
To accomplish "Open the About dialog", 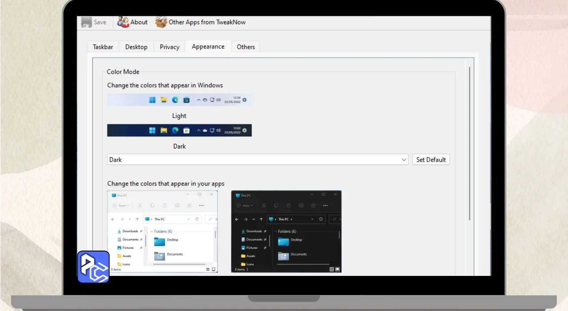I will pyautogui.click(x=132, y=22).
